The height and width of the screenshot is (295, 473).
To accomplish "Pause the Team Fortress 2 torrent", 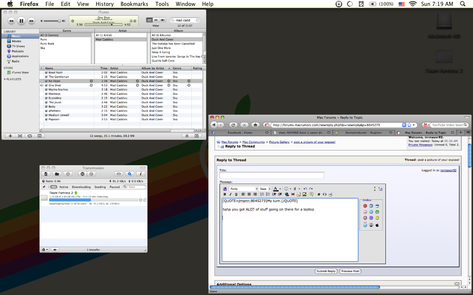I will click(x=140, y=200).
